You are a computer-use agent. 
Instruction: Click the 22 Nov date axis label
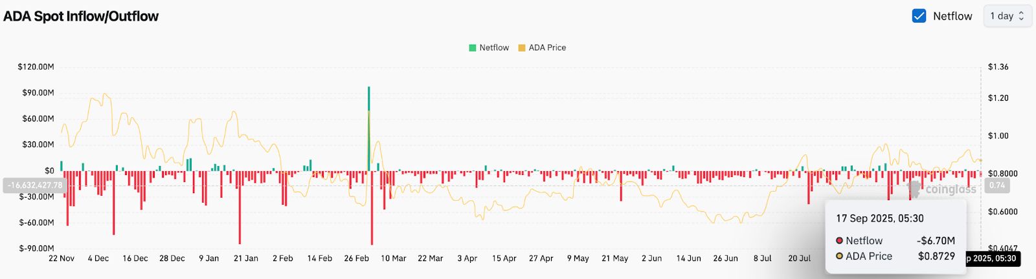tap(62, 258)
